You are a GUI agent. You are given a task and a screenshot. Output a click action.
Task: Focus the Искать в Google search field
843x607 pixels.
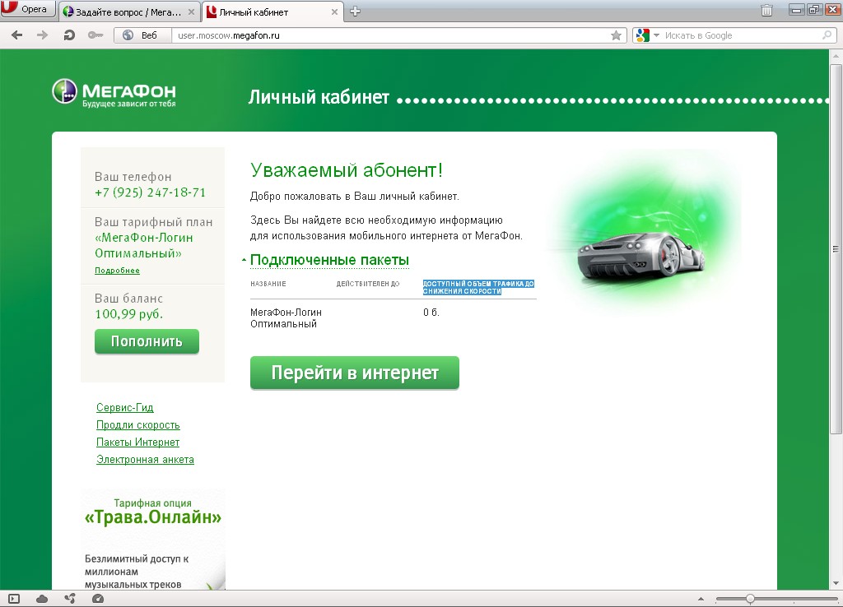point(742,35)
